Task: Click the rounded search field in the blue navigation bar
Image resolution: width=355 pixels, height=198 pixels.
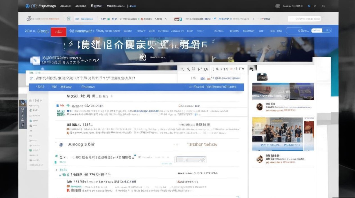Action: pos(309,31)
